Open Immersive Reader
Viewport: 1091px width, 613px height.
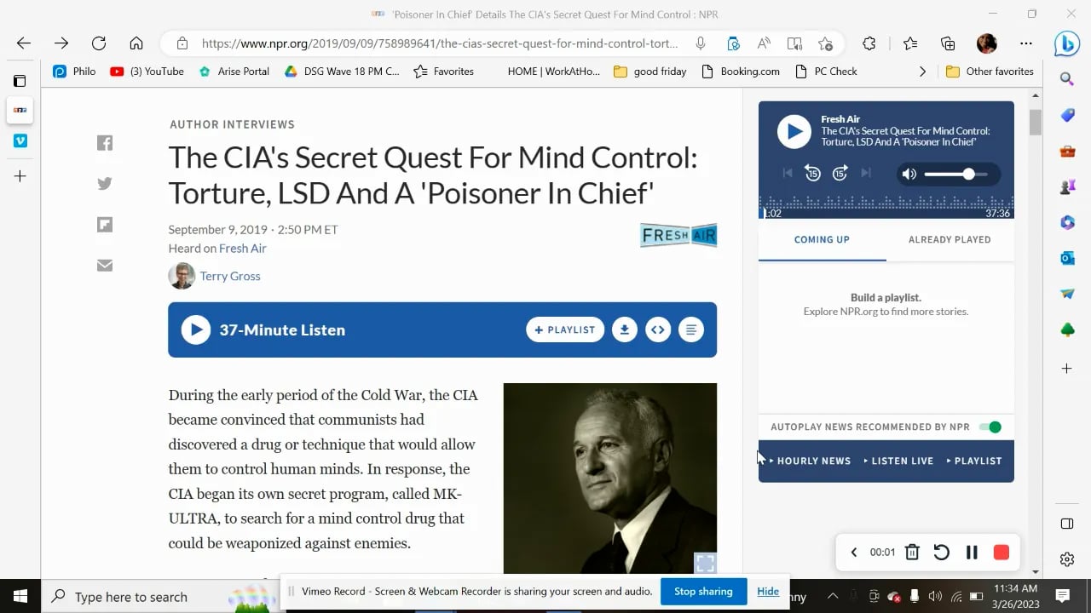point(794,43)
